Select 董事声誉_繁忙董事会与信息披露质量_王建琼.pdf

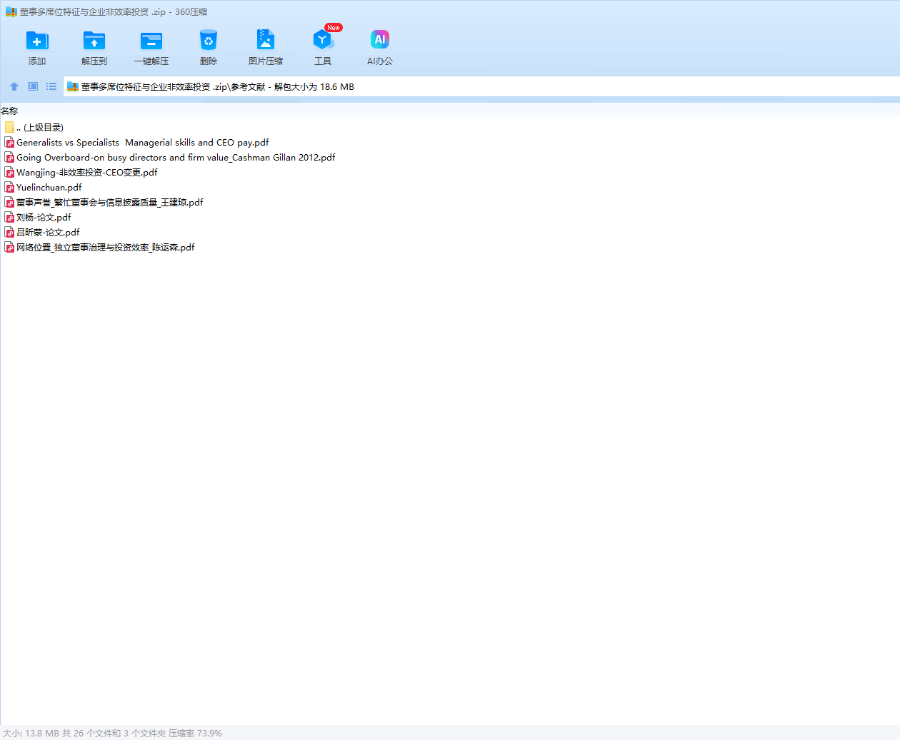coord(110,203)
